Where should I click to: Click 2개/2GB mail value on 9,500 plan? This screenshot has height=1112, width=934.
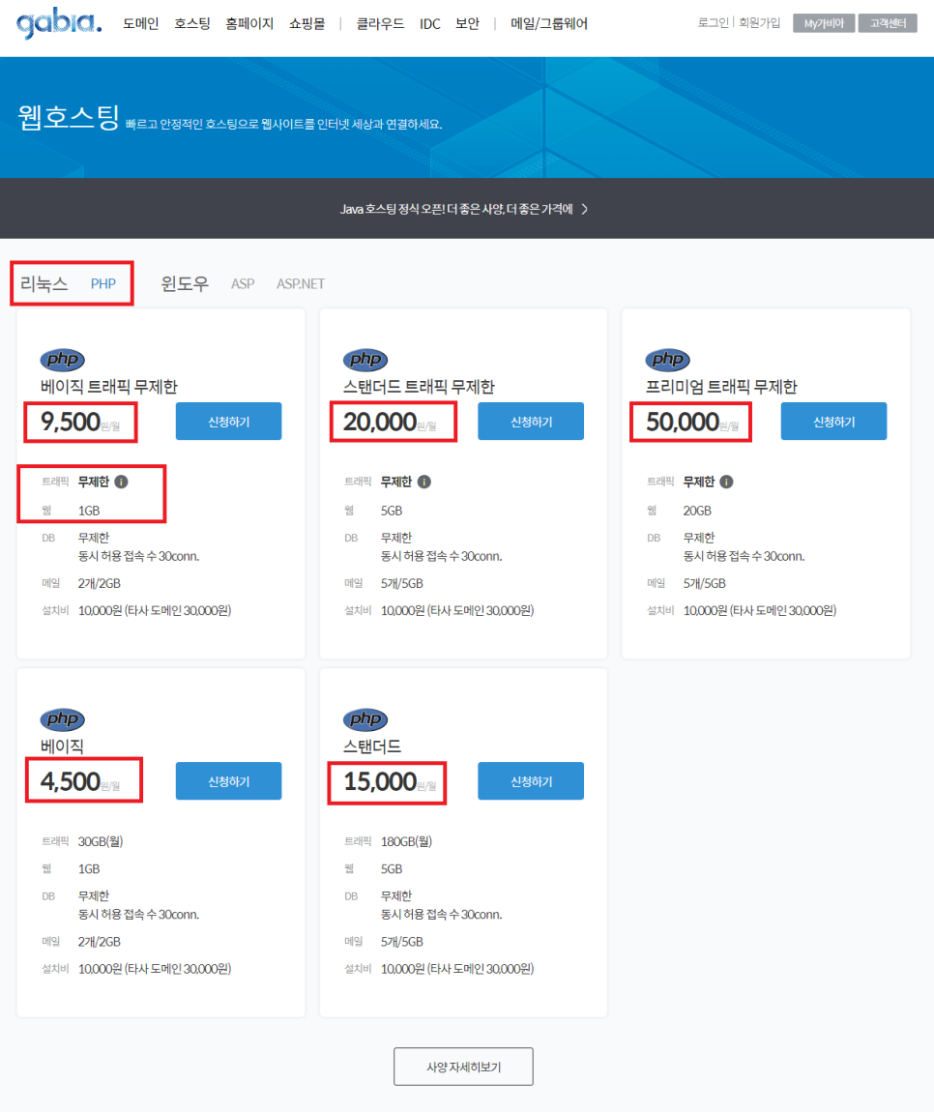pyautogui.click(x=100, y=584)
